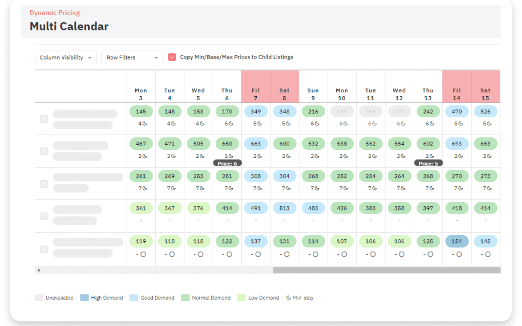Image resolution: width=522 pixels, height=326 pixels.
Task: Click the min-stay moon icon under 170
Action: [x=230, y=124]
